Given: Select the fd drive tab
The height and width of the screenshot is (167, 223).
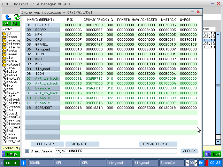Looking at the screenshot, I should click(x=14, y=23).
